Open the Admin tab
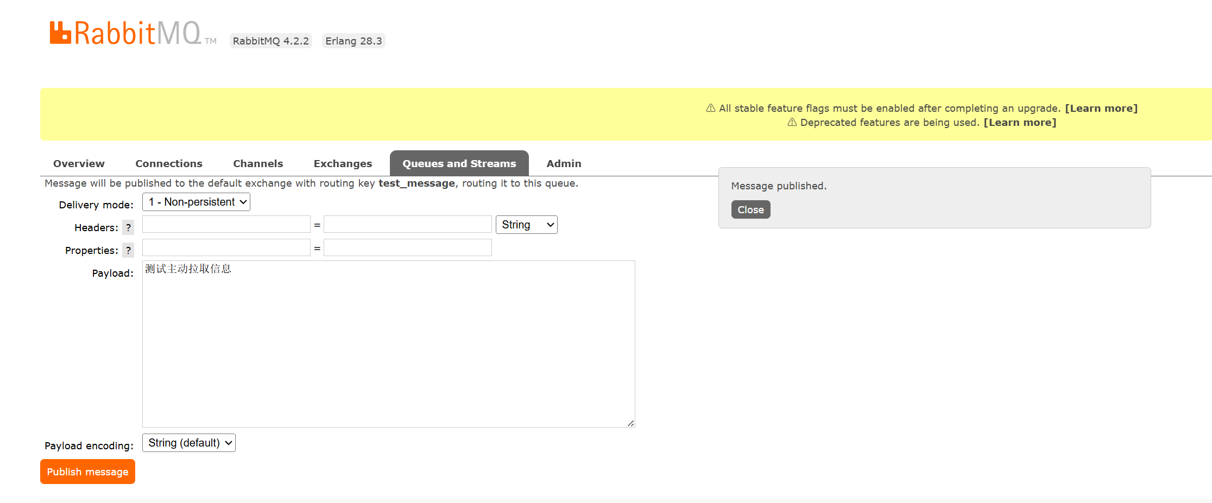Viewport: 1212px width, 503px height. coord(564,163)
